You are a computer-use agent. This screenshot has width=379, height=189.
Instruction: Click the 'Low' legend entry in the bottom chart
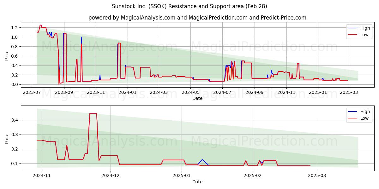pos(364,118)
